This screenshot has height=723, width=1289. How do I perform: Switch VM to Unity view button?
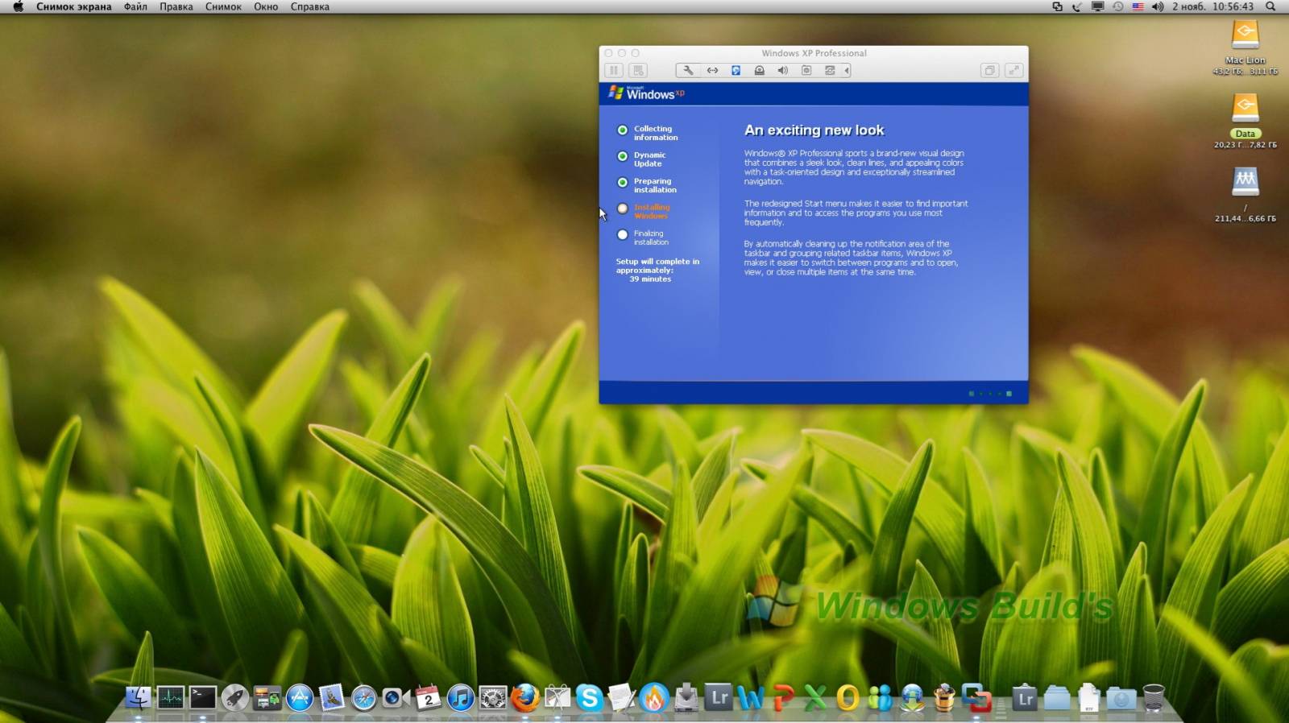coord(990,70)
